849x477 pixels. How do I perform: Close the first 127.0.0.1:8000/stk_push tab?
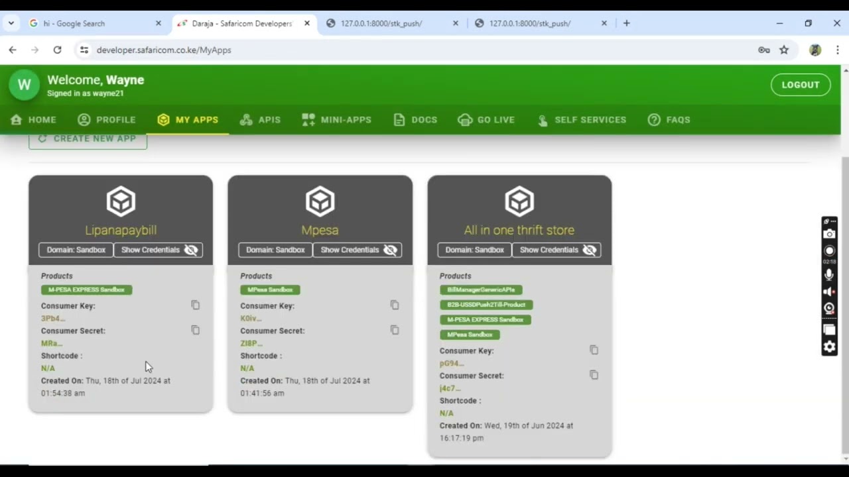455,23
